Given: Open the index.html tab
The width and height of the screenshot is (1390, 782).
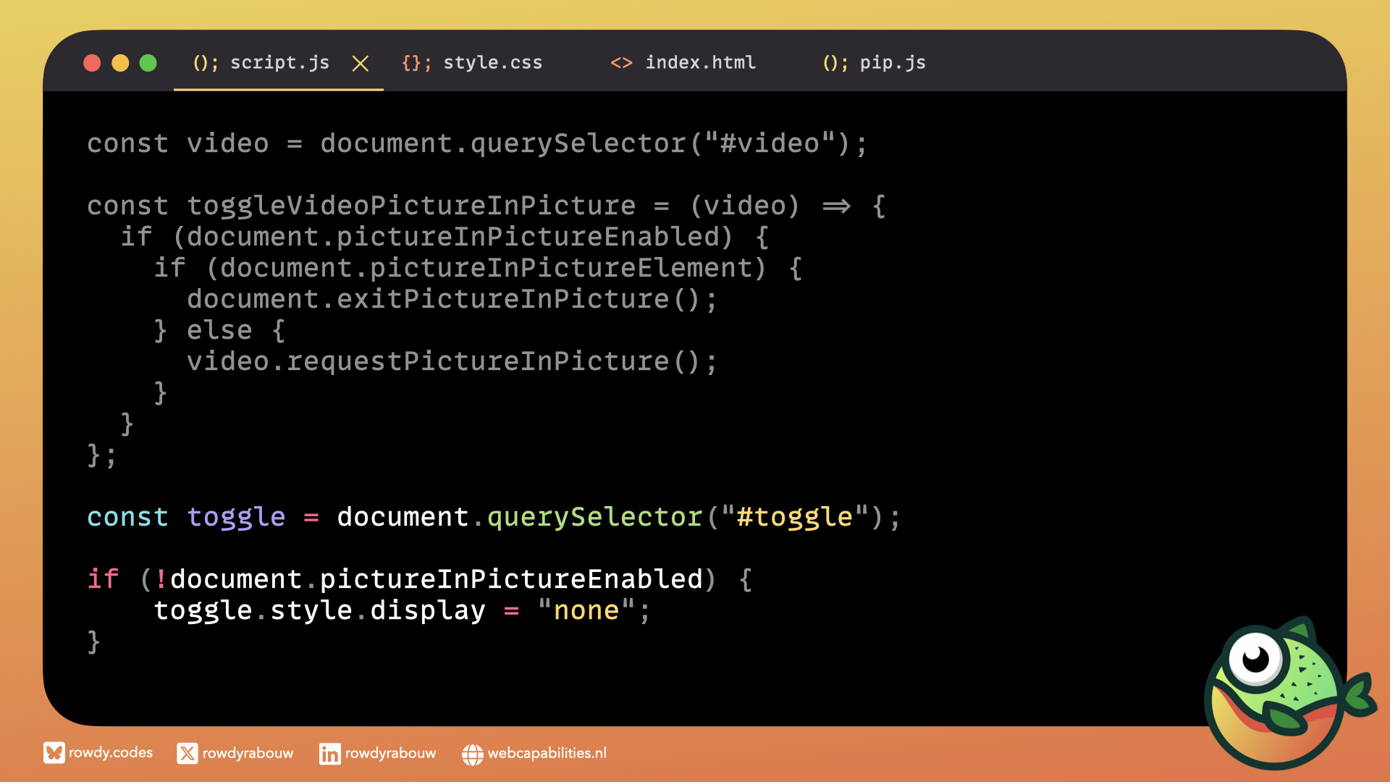Looking at the screenshot, I should coord(700,63).
